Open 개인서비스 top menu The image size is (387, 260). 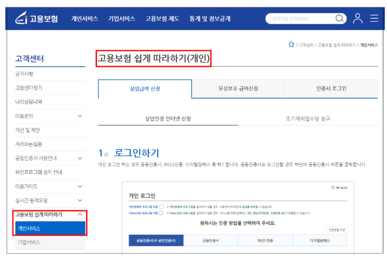coord(85,18)
